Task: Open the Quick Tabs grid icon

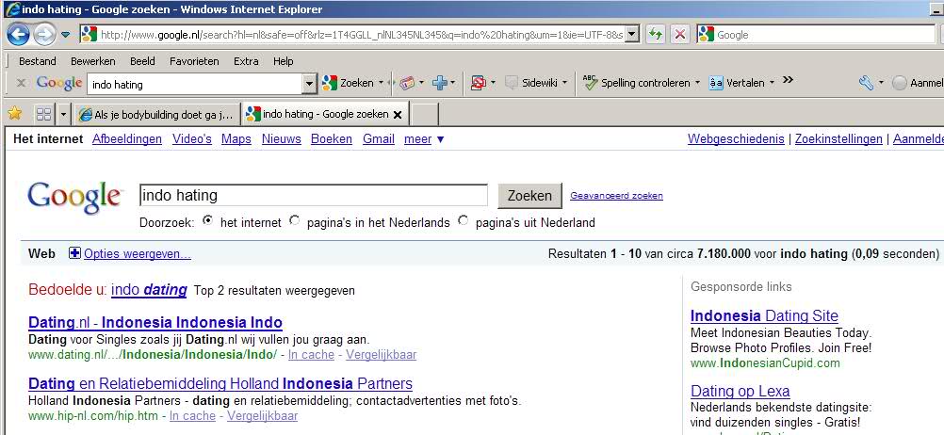Action: click(x=43, y=114)
